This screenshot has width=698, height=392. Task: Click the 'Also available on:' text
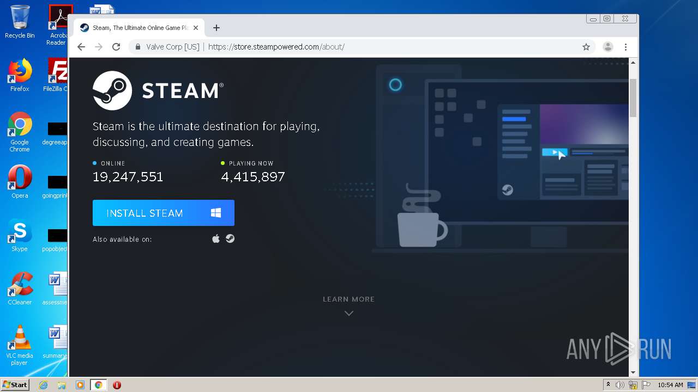tap(122, 239)
